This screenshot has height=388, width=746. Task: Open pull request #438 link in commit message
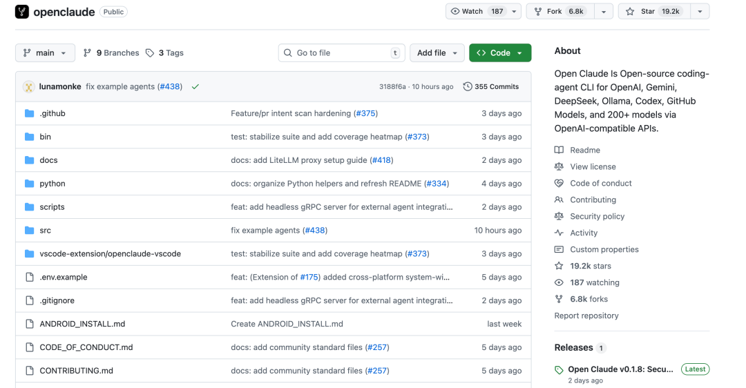pos(170,87)
